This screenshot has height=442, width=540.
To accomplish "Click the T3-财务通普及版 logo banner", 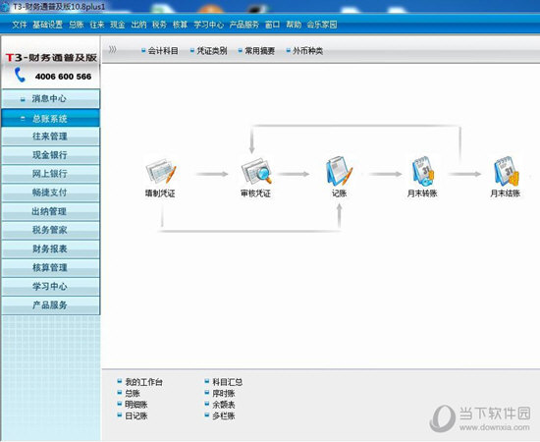I will 51,57.
